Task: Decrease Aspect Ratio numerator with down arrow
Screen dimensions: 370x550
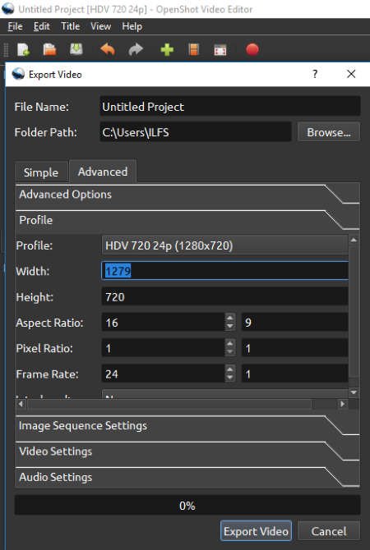Action: pos(229,327)
